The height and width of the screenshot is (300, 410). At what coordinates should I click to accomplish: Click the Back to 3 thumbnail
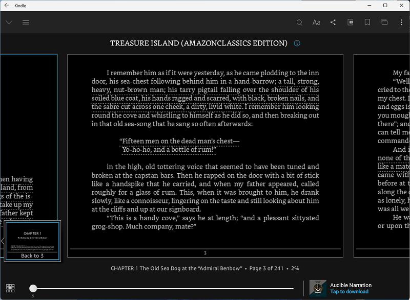32,241
